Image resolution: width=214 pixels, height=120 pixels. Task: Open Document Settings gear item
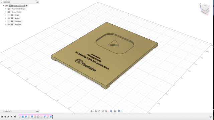[x=9, y=9]
